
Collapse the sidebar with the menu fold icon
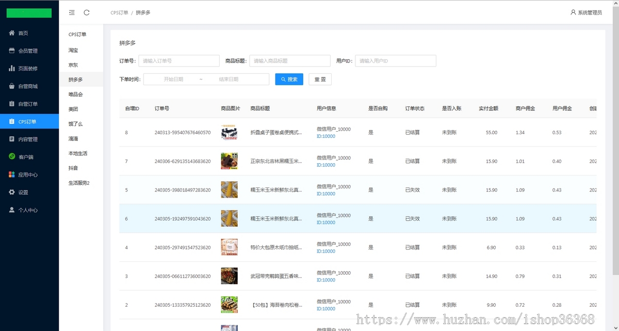[x=72, y=12]
